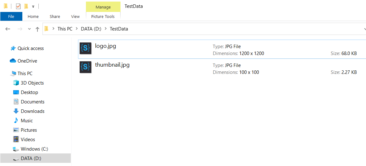Click the logo.jpg thumbnail image
Viewport: 366px width, 166px height.
85,48
